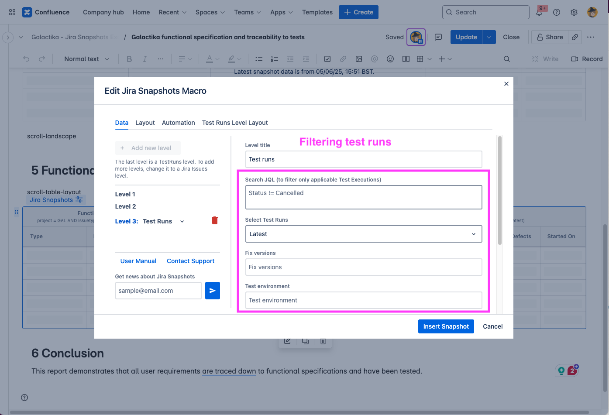
Task: Insert a bulleted list
Action: tap(259, 59)
